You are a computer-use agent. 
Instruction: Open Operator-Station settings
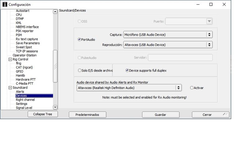point(25,55)
